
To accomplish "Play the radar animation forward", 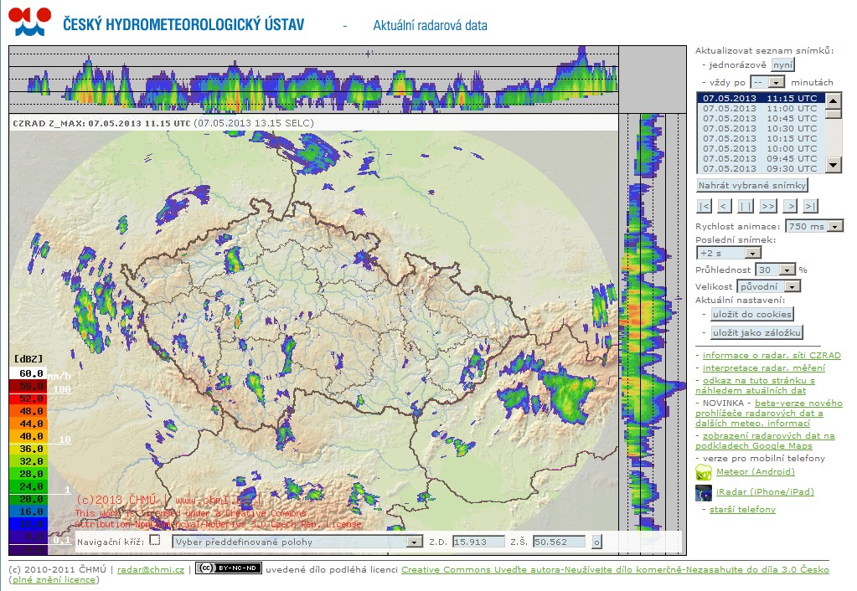I will point(768,206).
